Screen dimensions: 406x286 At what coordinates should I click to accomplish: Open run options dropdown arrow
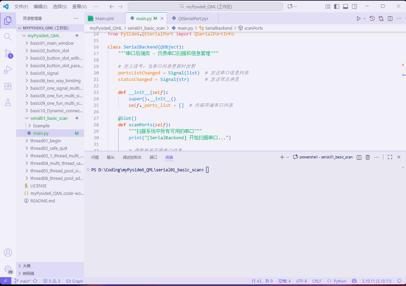(x=364, y=19)
